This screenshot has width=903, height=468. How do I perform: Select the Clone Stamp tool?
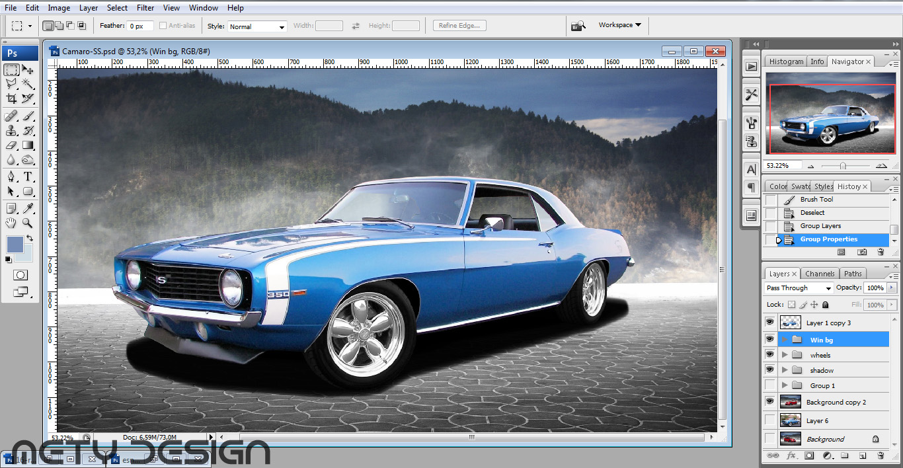[x=11, y=131]
